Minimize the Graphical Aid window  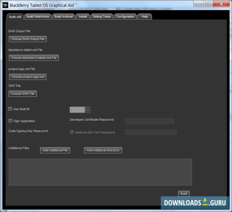coord(199,4)
